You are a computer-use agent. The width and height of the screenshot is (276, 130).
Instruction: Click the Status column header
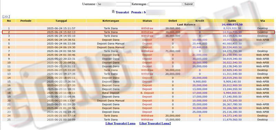(x=147, y=21)
